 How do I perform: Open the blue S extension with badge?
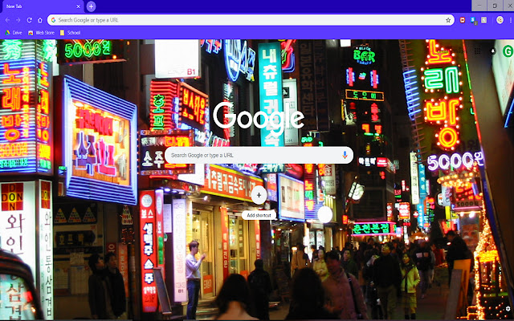pyautogui.click(x=473, y=20)
